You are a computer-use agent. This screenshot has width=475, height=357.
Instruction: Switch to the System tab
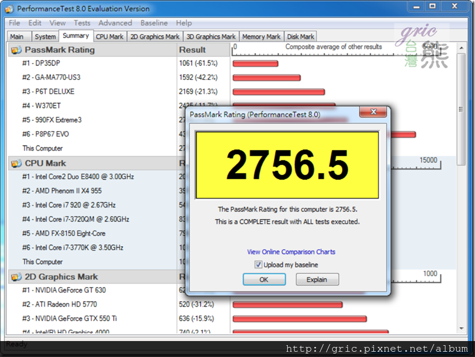tap(45, 37)
